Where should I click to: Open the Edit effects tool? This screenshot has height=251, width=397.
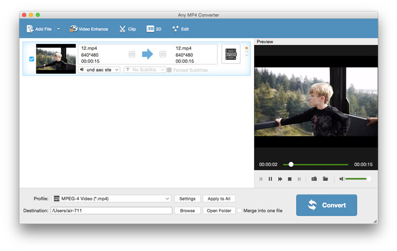click(x=181, y=29)
